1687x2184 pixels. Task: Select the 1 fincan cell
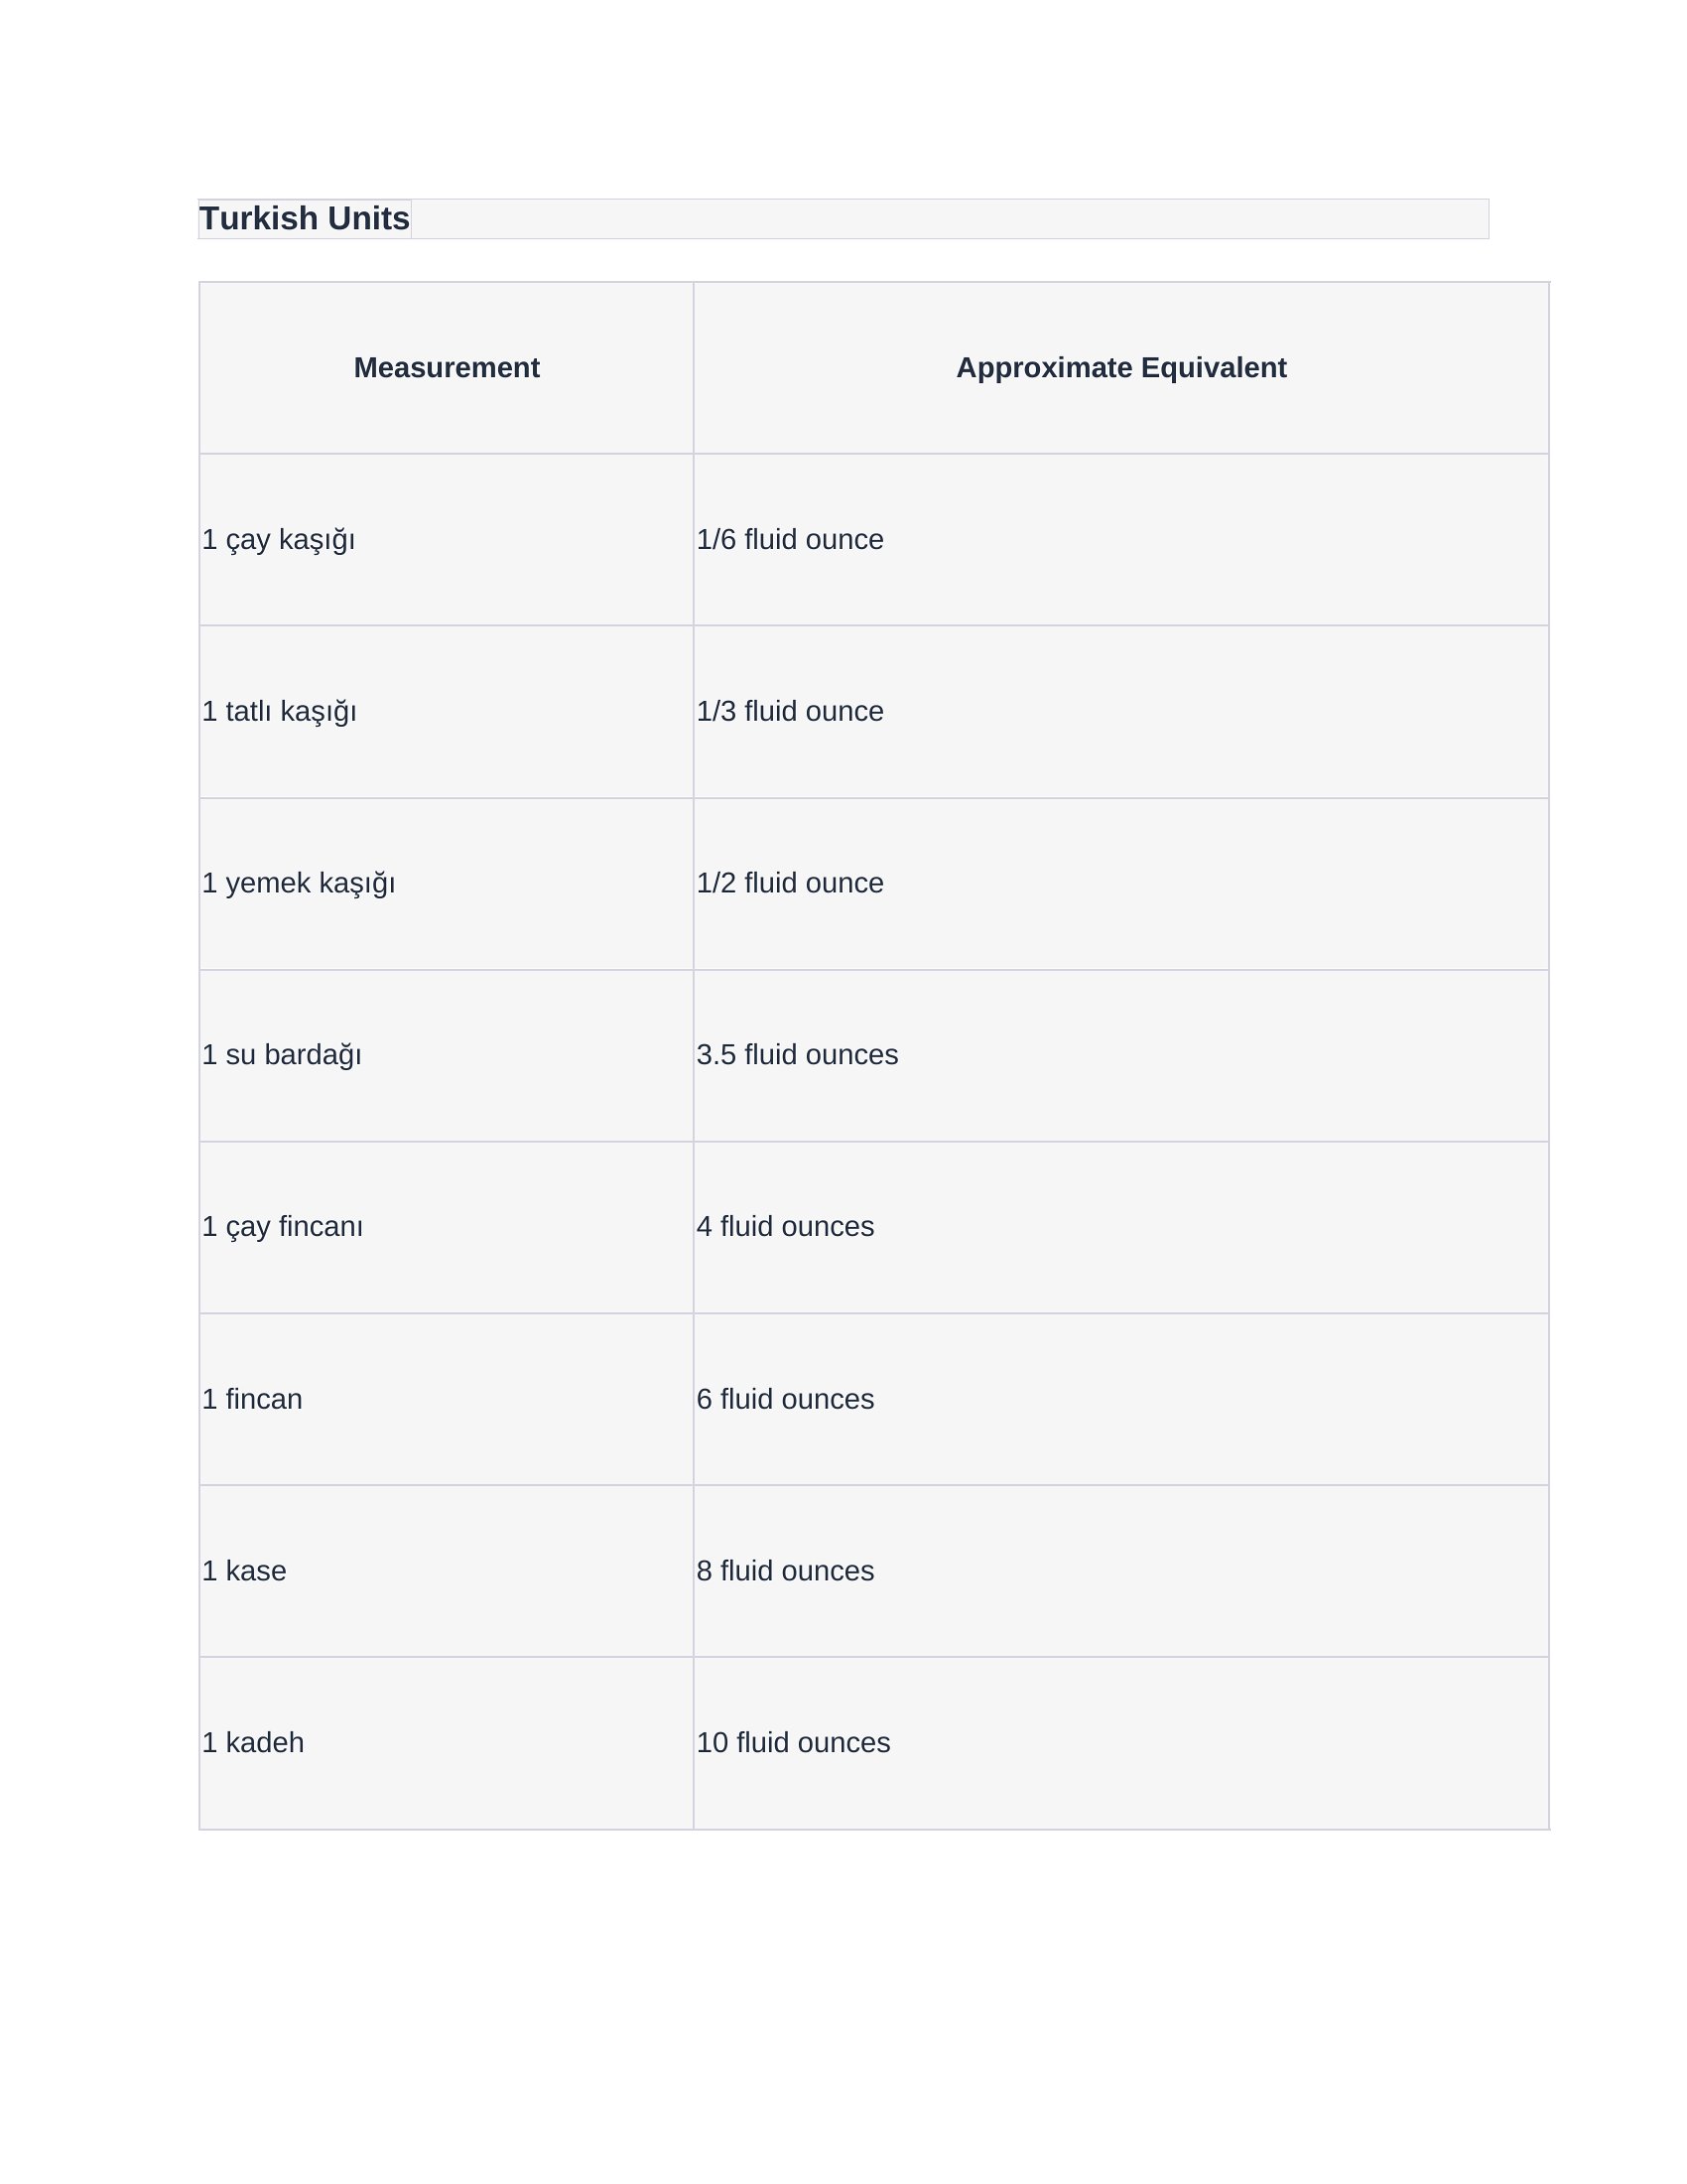(447, 1400)
